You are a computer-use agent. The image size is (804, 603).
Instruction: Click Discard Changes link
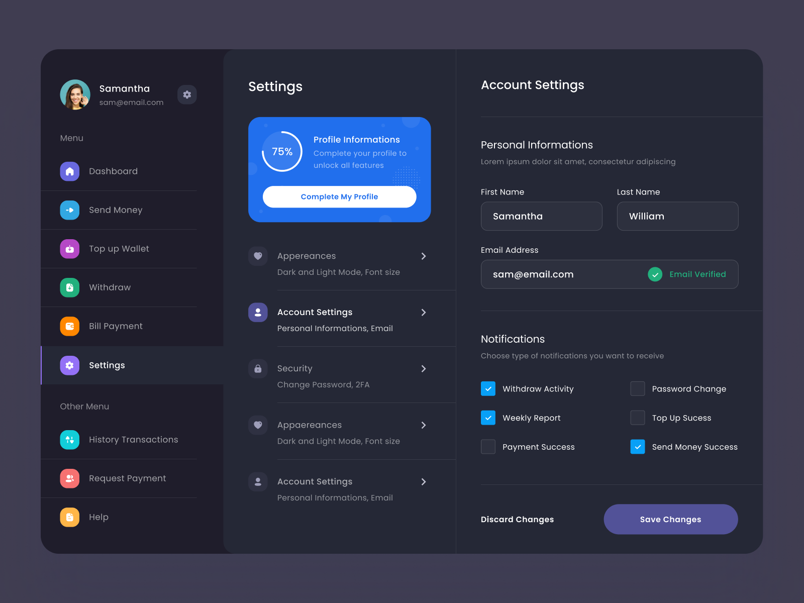coord(517,519)
